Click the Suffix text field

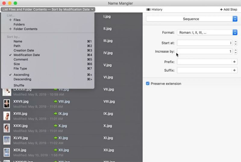pyautogui.click(x=204, y=70)
